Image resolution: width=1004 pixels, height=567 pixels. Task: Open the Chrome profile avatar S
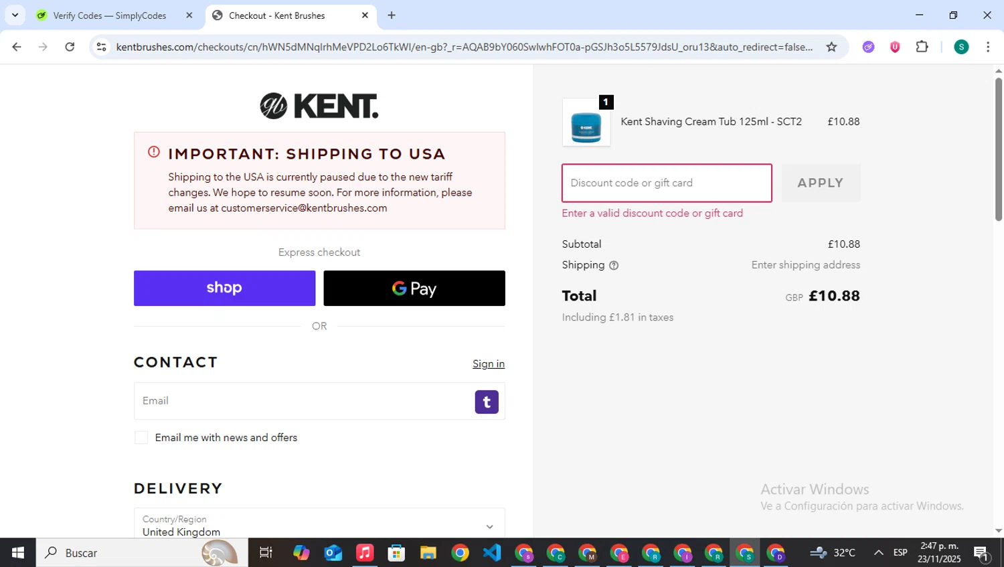click(x=961, y=47)
